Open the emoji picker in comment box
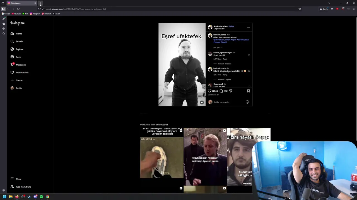This screenshot has width=357, height=200. pos(247,102)
